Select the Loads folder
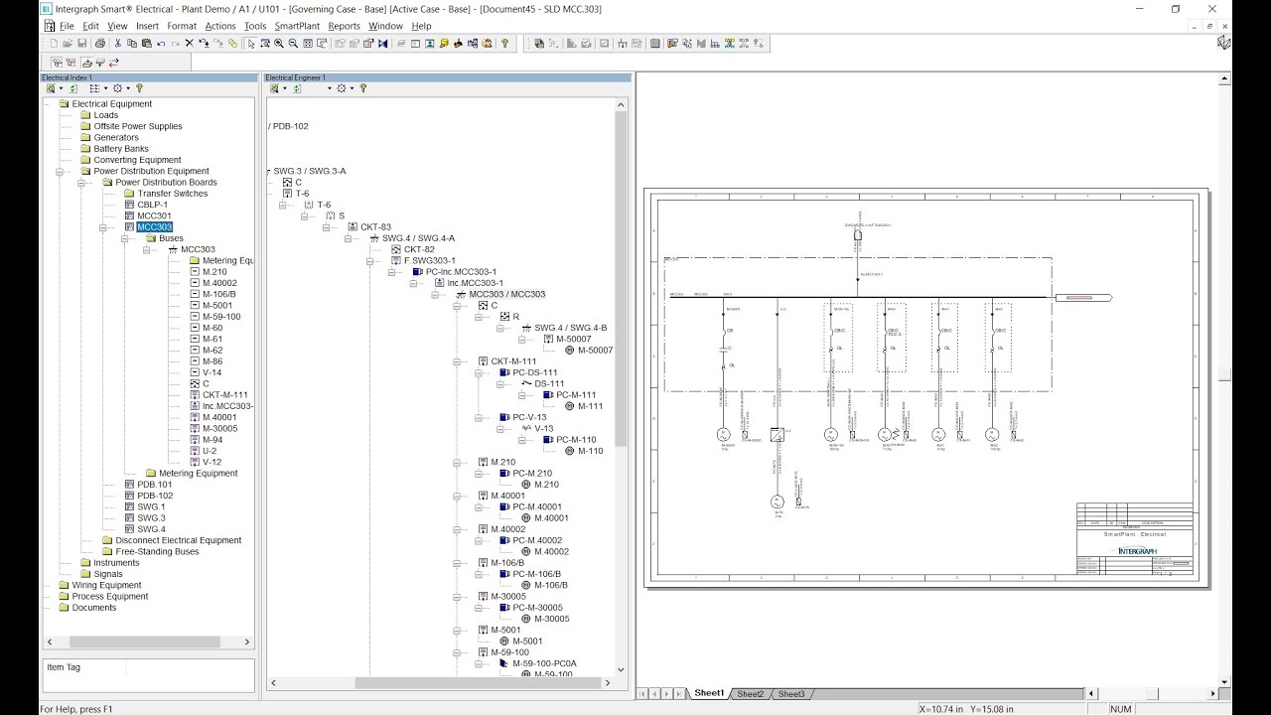1271x715 pixels. pos(105,115)
